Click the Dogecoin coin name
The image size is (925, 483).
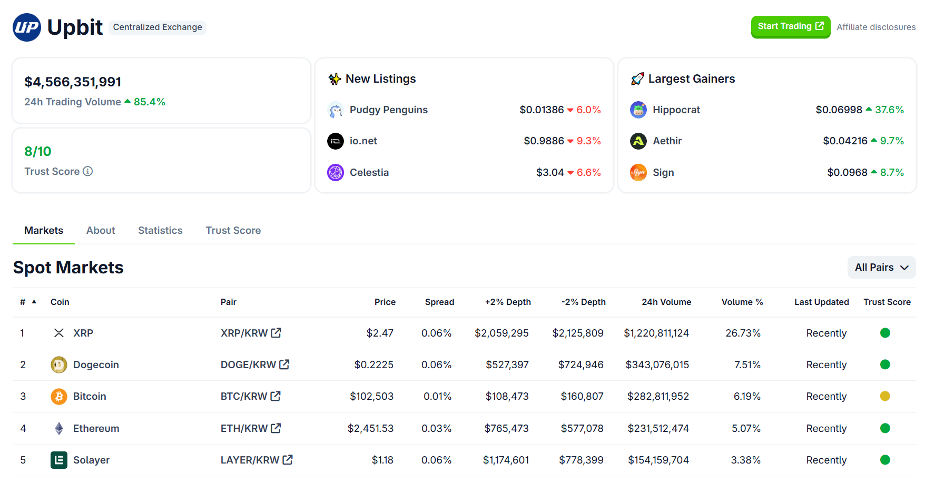tap(96, 364)
